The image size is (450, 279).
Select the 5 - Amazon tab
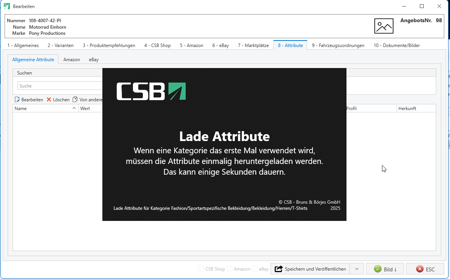[x=192, y=45]
